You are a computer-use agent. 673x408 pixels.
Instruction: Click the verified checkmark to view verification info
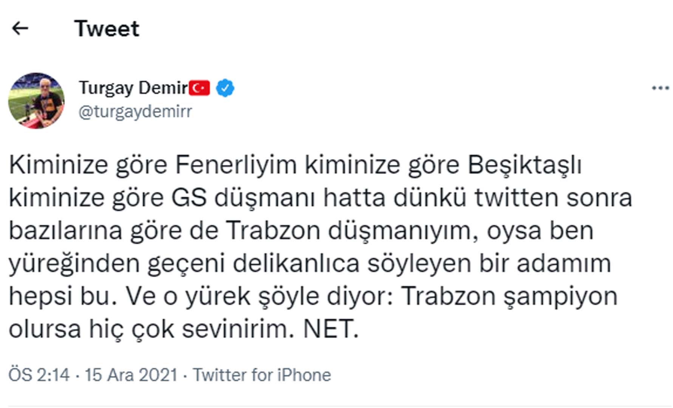coord(224,88)
